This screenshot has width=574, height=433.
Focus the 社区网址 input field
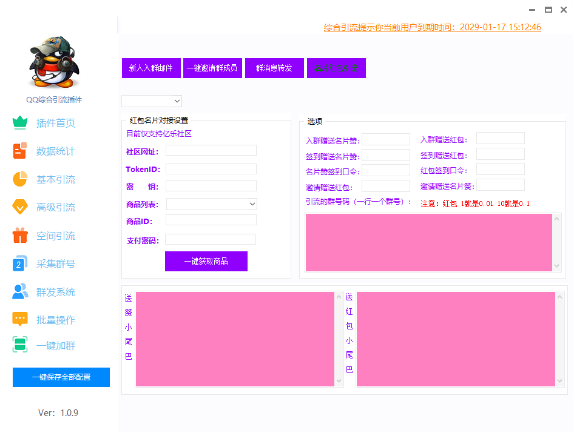coord(211,150)
